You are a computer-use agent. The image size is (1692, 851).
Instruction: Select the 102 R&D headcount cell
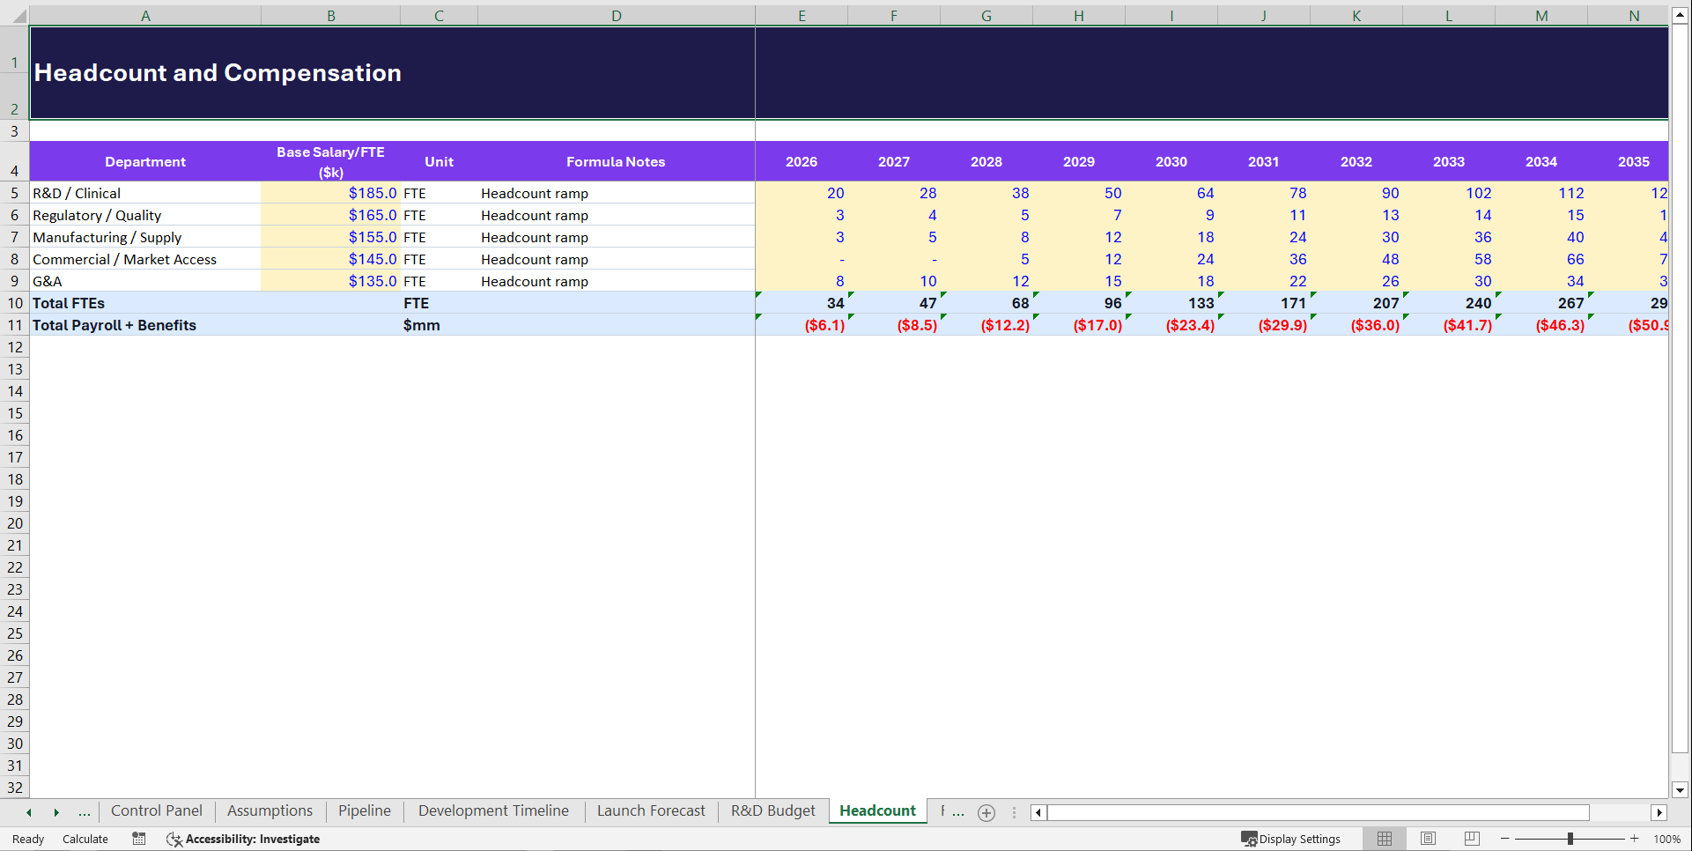coord(1449,193)
